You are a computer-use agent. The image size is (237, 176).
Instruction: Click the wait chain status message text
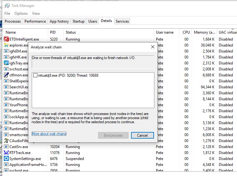(x=83, y=58)
